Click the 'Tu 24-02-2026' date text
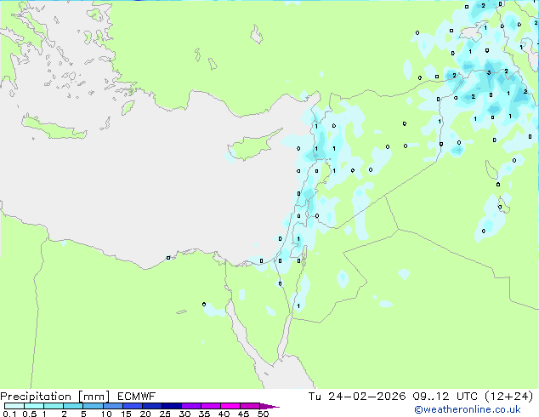Viewport: 539px width, 417px height. (x=357, y=397)
